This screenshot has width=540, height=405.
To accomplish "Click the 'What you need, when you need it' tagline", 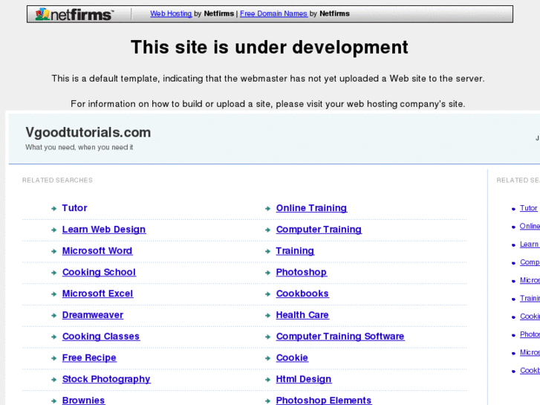I will pyautogui.click(x=79, y=147).
